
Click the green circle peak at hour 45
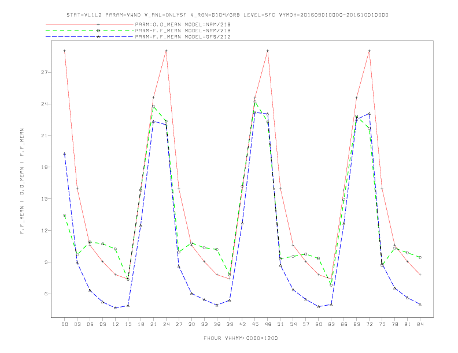tap(255, 102)
